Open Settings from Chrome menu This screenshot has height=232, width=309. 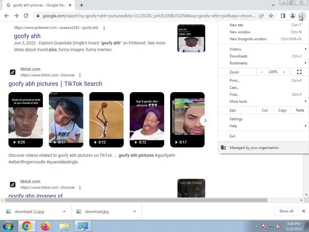coord(263,119)
